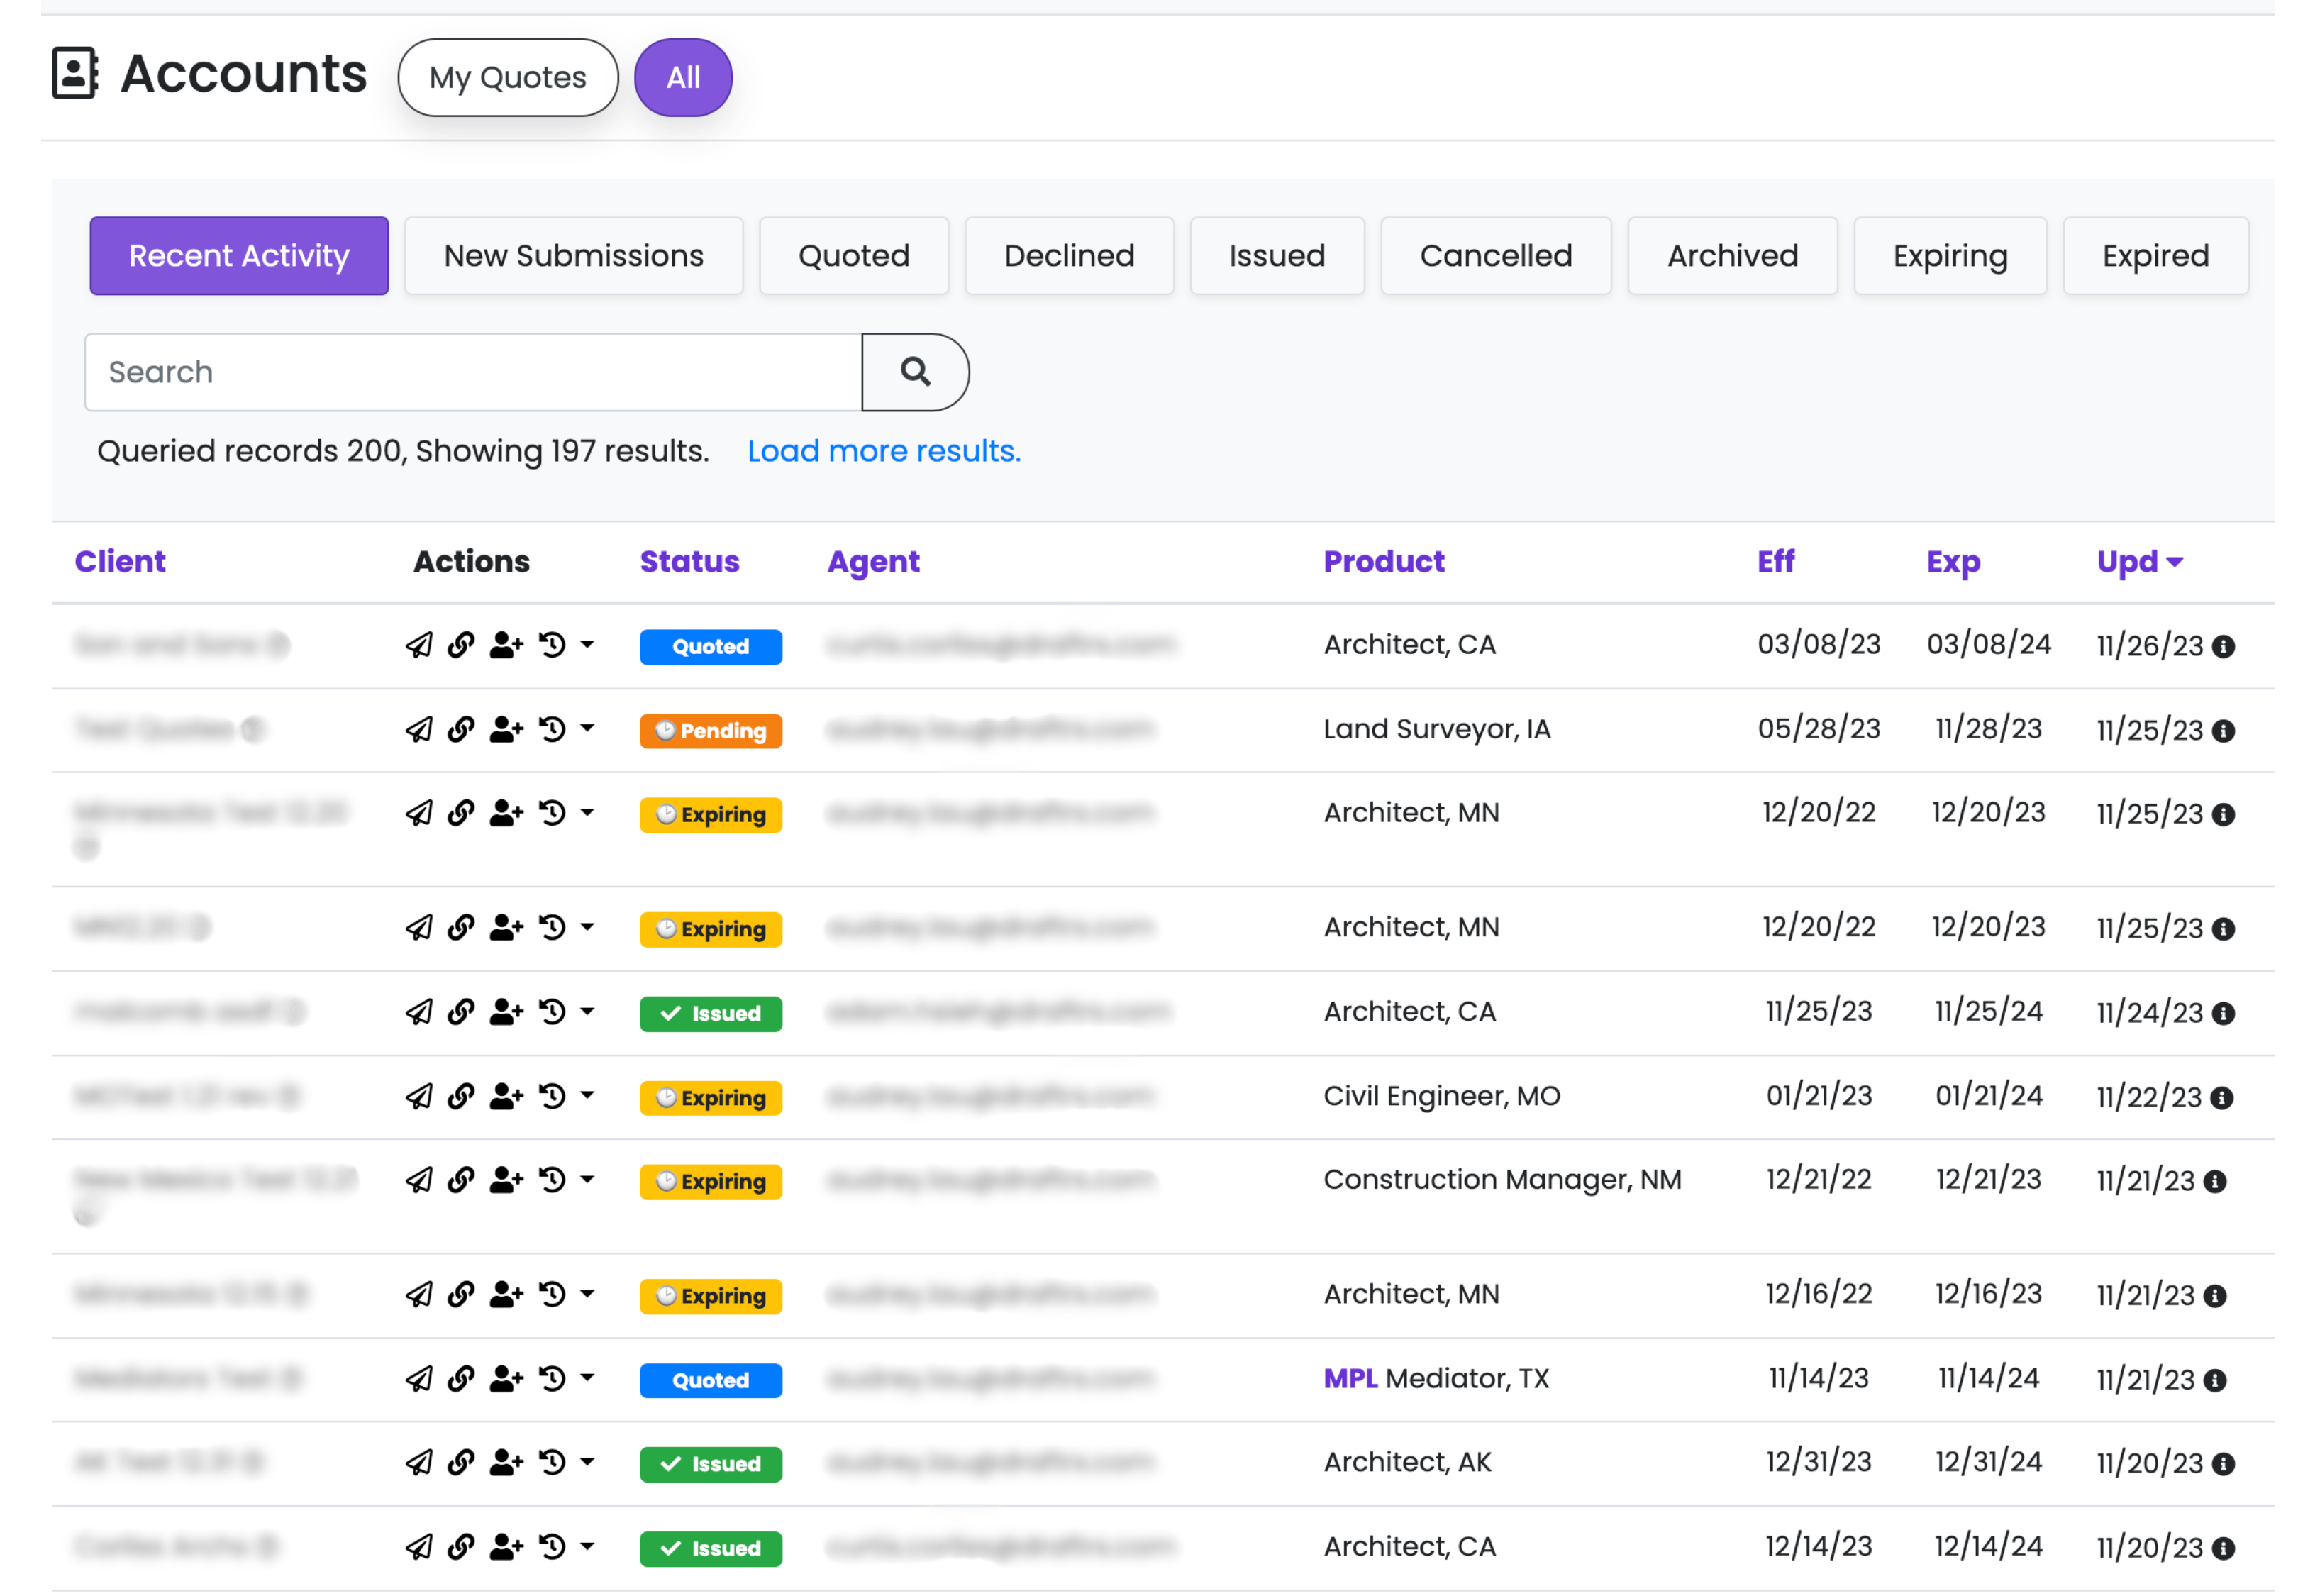Select the Declined filter tab
Viewport: 2298px width, 1596px height.
pos(1069,255)
